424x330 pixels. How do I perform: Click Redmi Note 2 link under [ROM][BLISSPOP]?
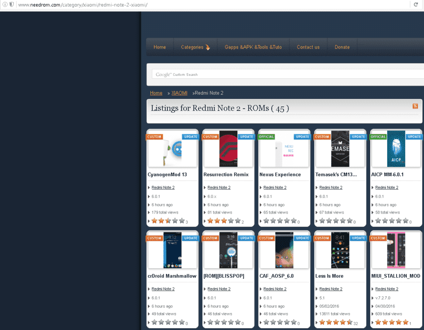219,289
